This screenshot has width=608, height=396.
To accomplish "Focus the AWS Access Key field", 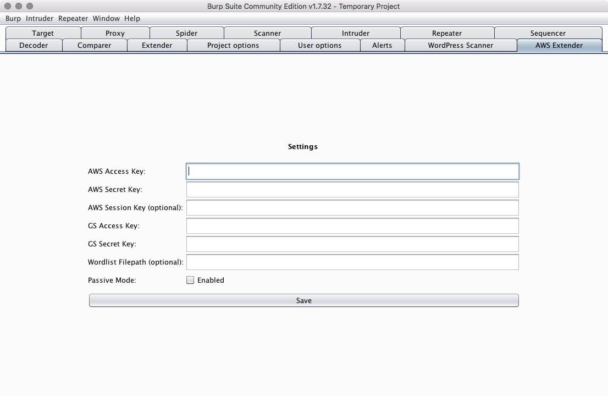I will pos(352,172).
